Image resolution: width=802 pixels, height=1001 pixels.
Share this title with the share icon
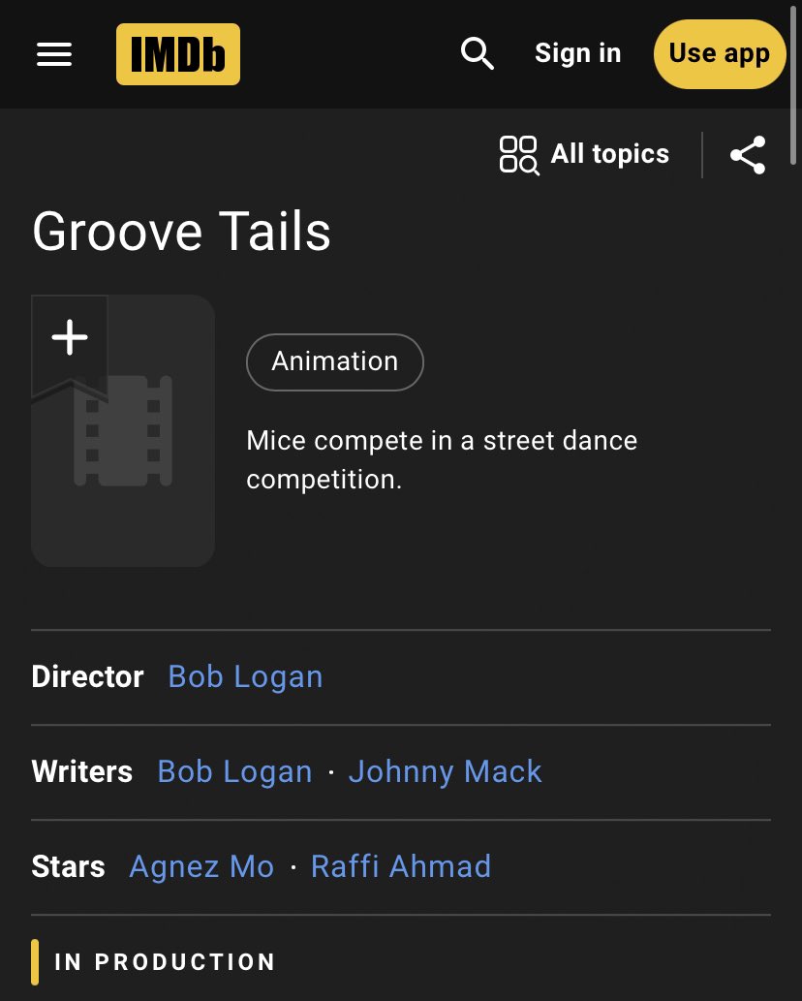(x=748, y=154)
